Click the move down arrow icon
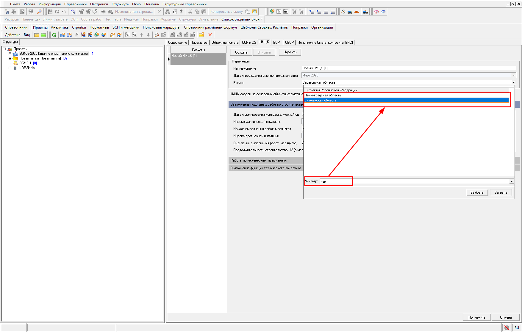 coord(148,35)
